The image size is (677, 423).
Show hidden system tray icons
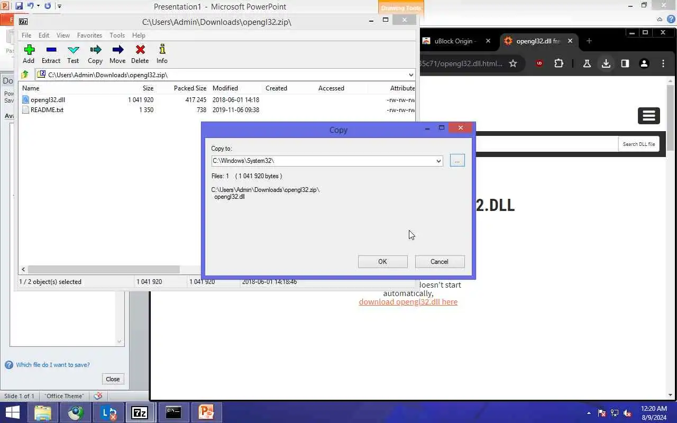point(589,413)
